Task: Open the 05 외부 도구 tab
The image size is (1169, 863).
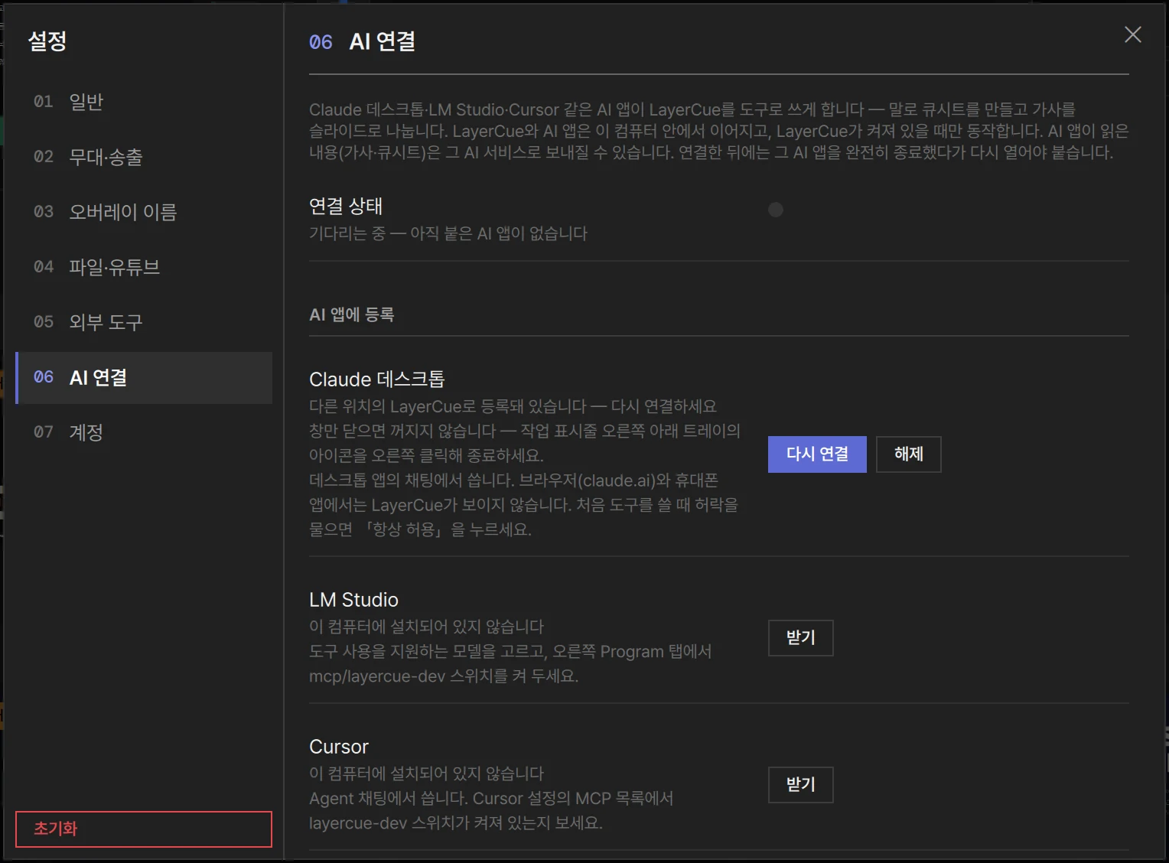Action: click(144, 322)
